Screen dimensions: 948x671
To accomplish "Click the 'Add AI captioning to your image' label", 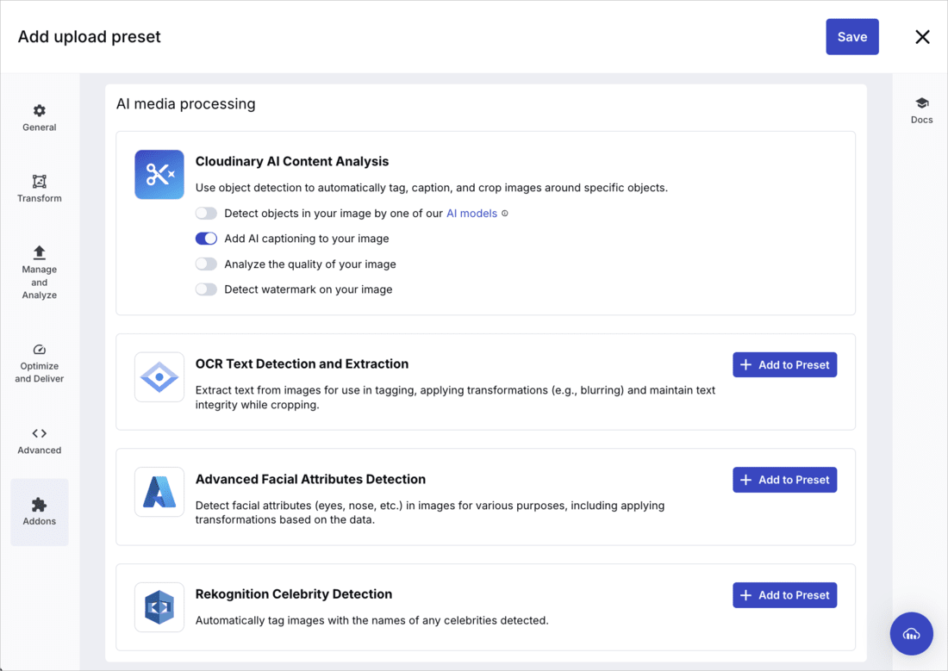I will coord(307,239).
